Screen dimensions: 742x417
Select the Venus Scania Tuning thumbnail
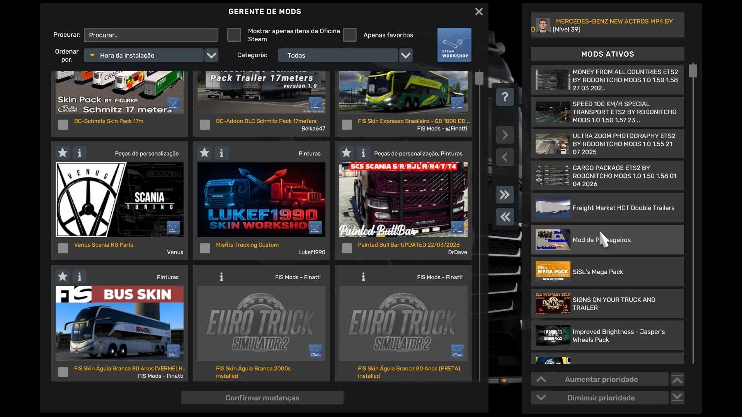[120, 200]
